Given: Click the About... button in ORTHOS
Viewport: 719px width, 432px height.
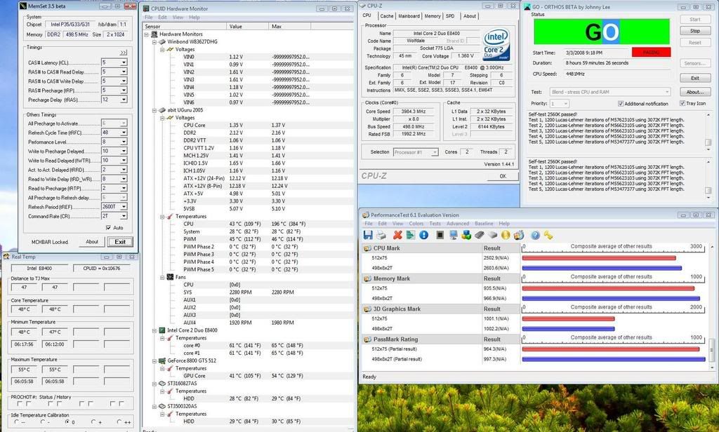Looking at the screenshot, I should pyautogui.click(x=695, y=92).
